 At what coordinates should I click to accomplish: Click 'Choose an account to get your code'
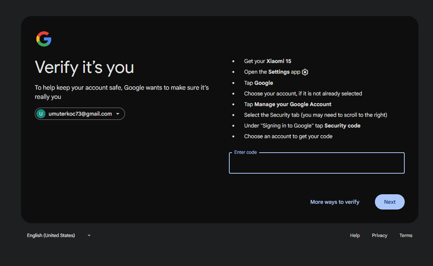pos(288,137)
